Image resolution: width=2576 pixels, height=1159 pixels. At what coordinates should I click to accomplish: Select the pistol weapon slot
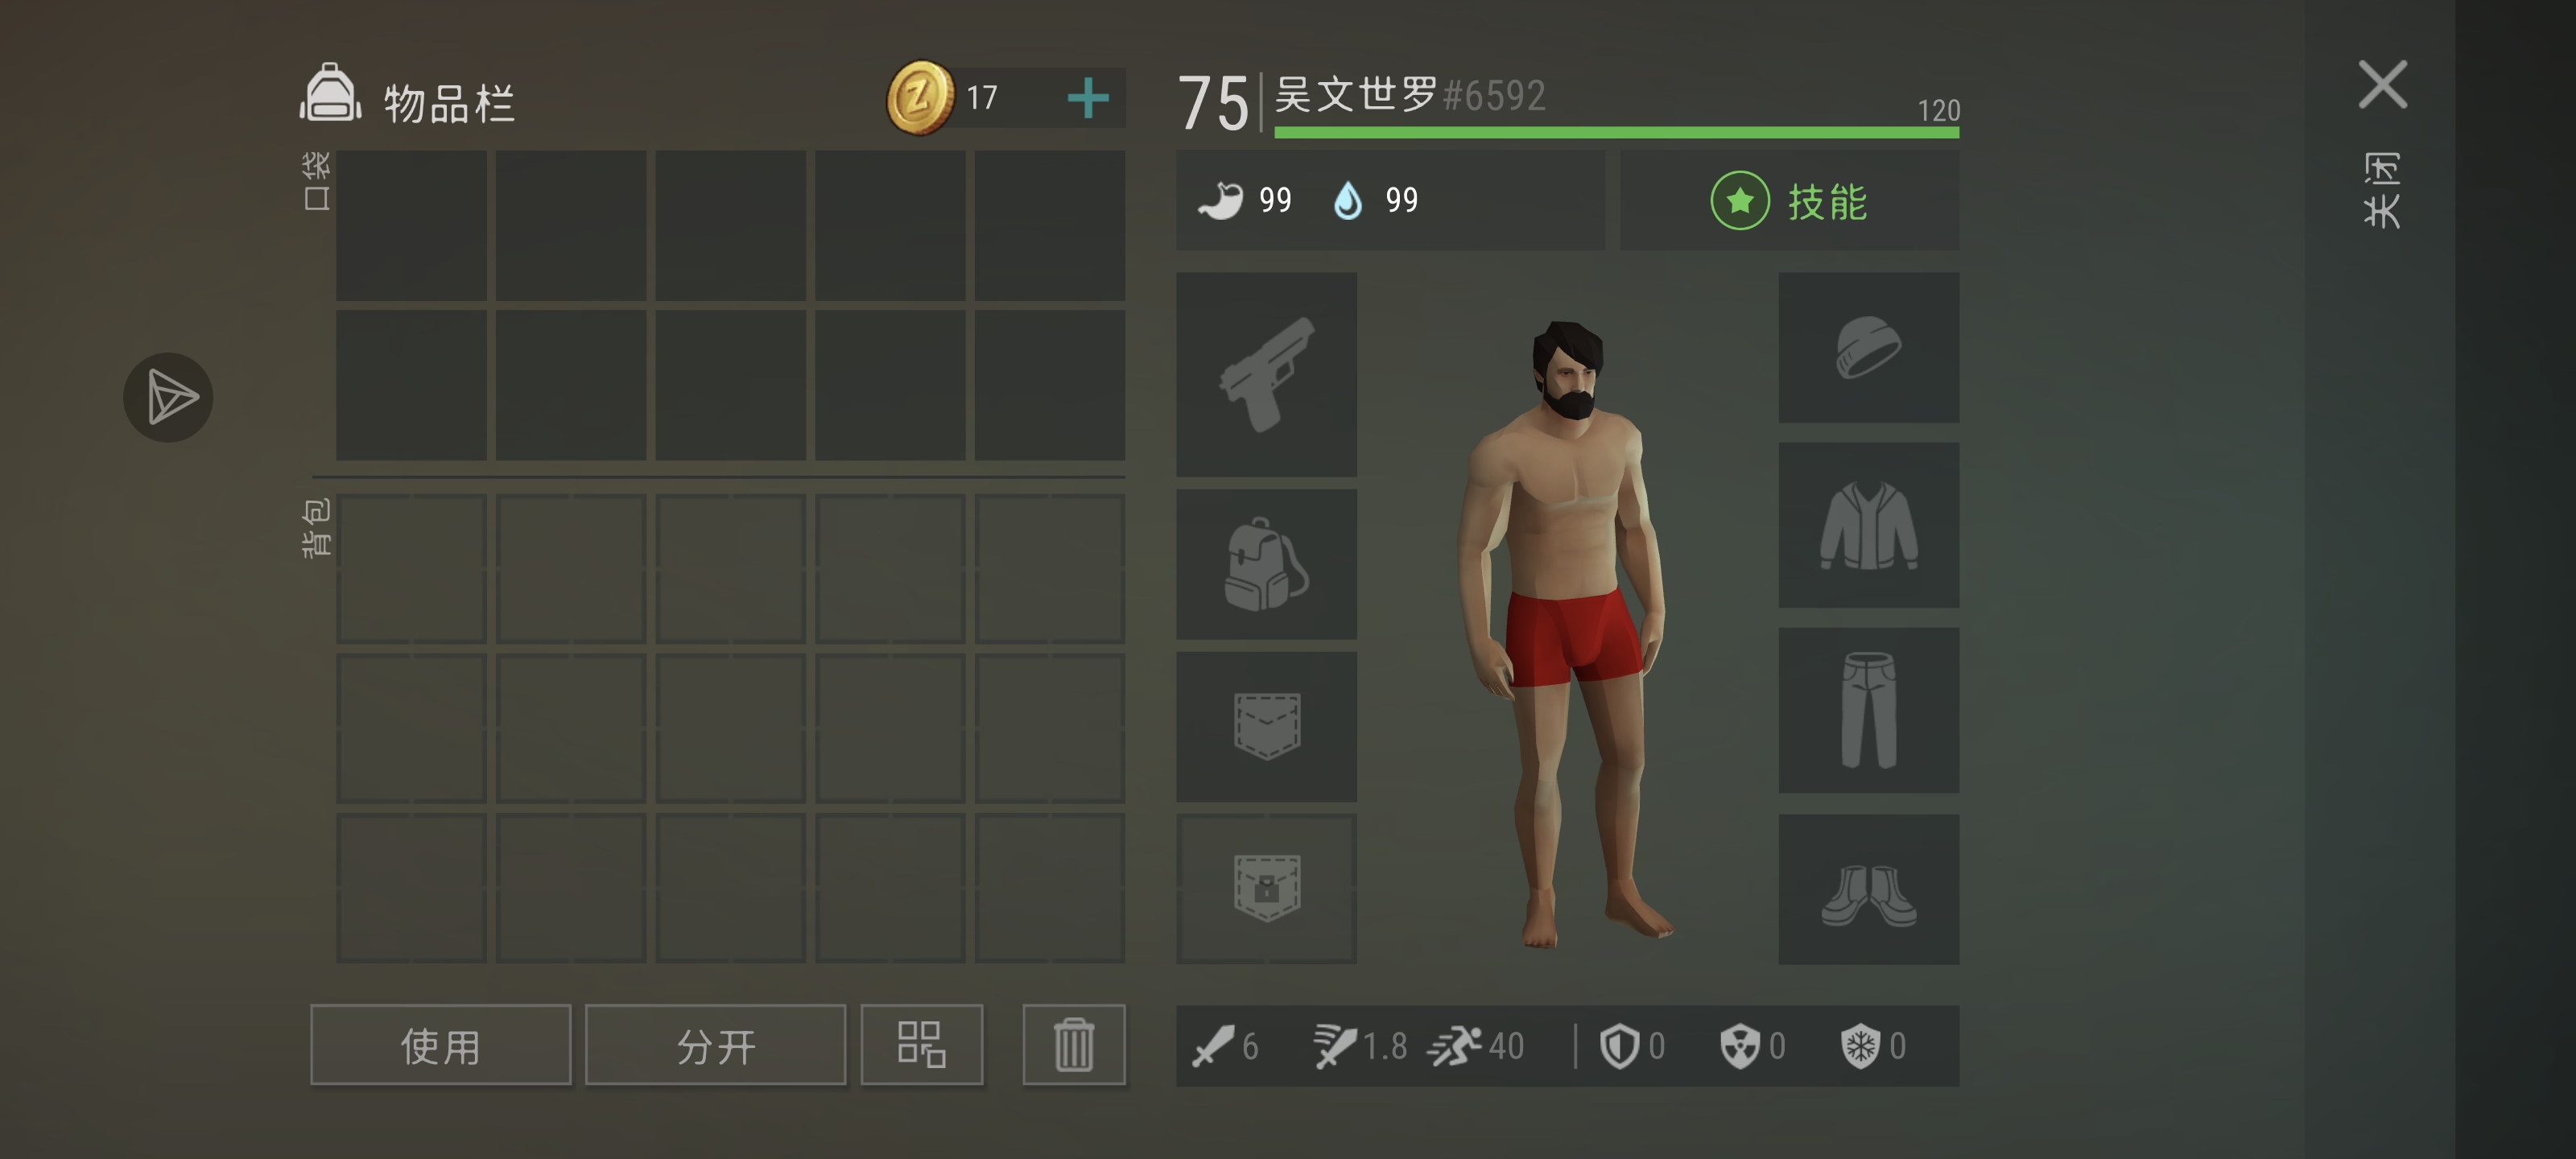pyautogui.click(x=1266, y=374)
